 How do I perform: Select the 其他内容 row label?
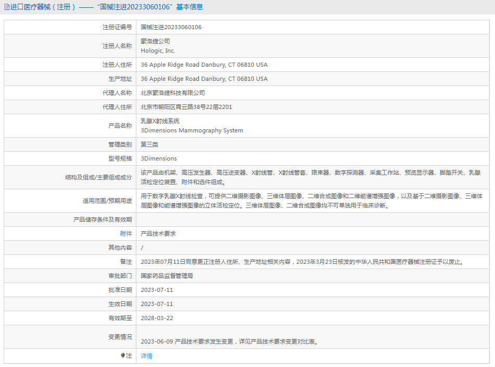click(120, 248)
